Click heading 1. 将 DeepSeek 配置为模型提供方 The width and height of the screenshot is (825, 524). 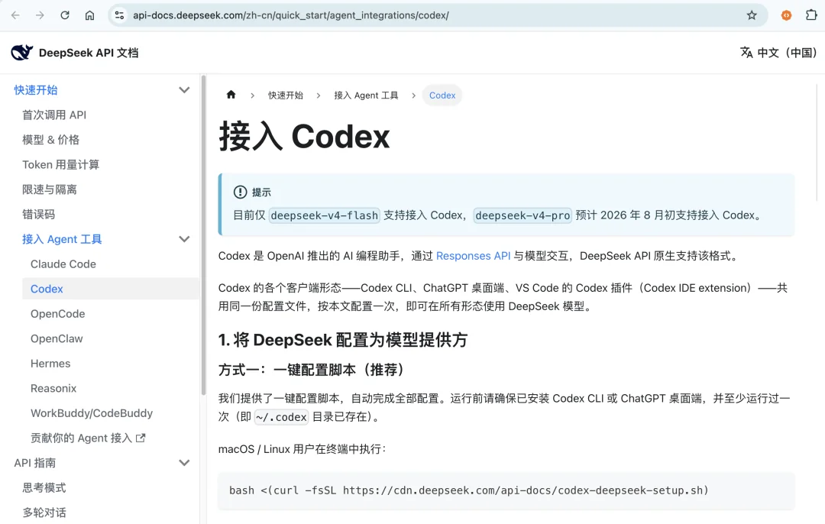343,340
